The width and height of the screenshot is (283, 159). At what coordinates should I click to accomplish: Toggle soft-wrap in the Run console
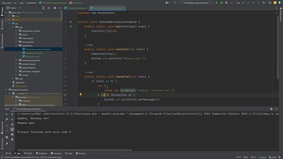[12, 125]
